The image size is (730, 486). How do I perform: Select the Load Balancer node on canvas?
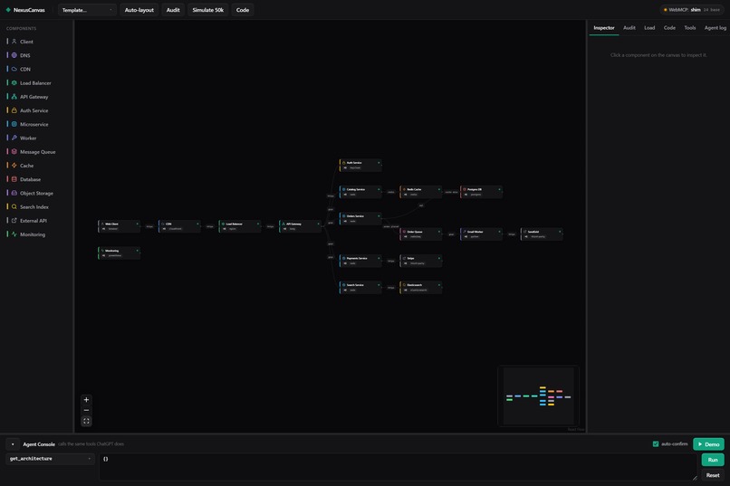[240, 226]
